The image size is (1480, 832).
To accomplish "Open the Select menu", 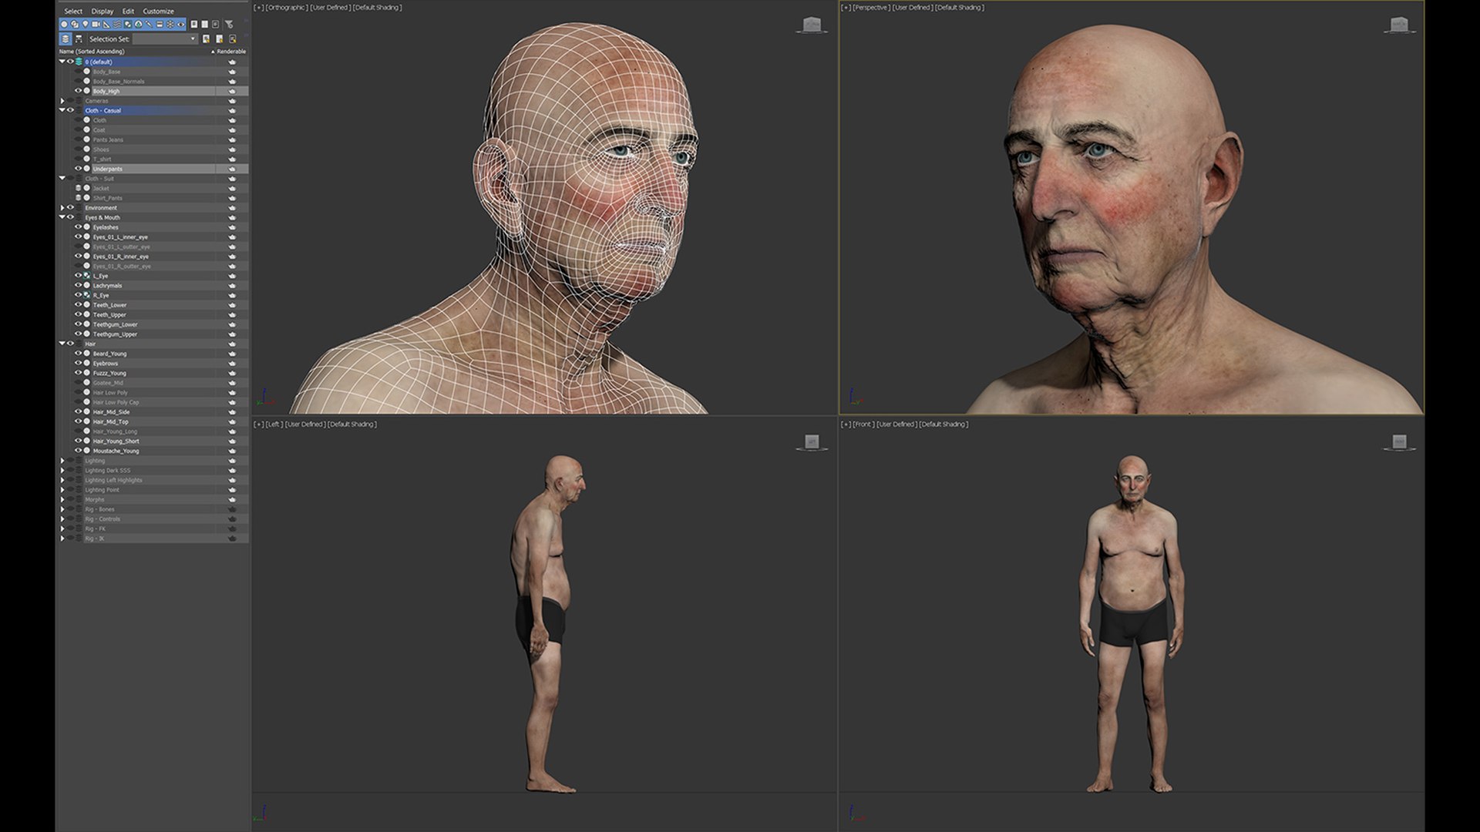I will pos(73,11).
